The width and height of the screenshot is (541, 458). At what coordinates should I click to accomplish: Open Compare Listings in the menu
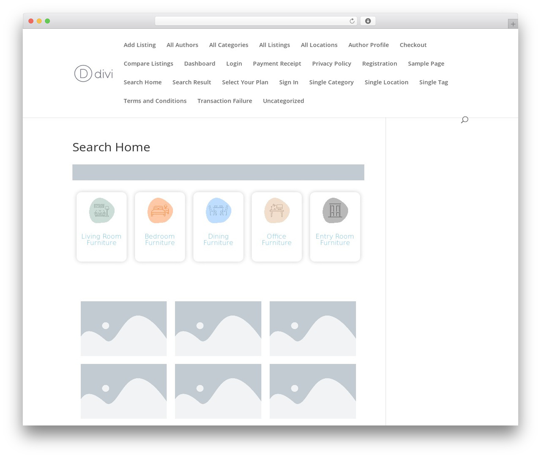pos(148,63)
